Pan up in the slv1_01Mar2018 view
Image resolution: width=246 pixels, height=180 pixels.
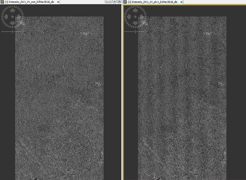pyautogui.click(x=135, y=10)
